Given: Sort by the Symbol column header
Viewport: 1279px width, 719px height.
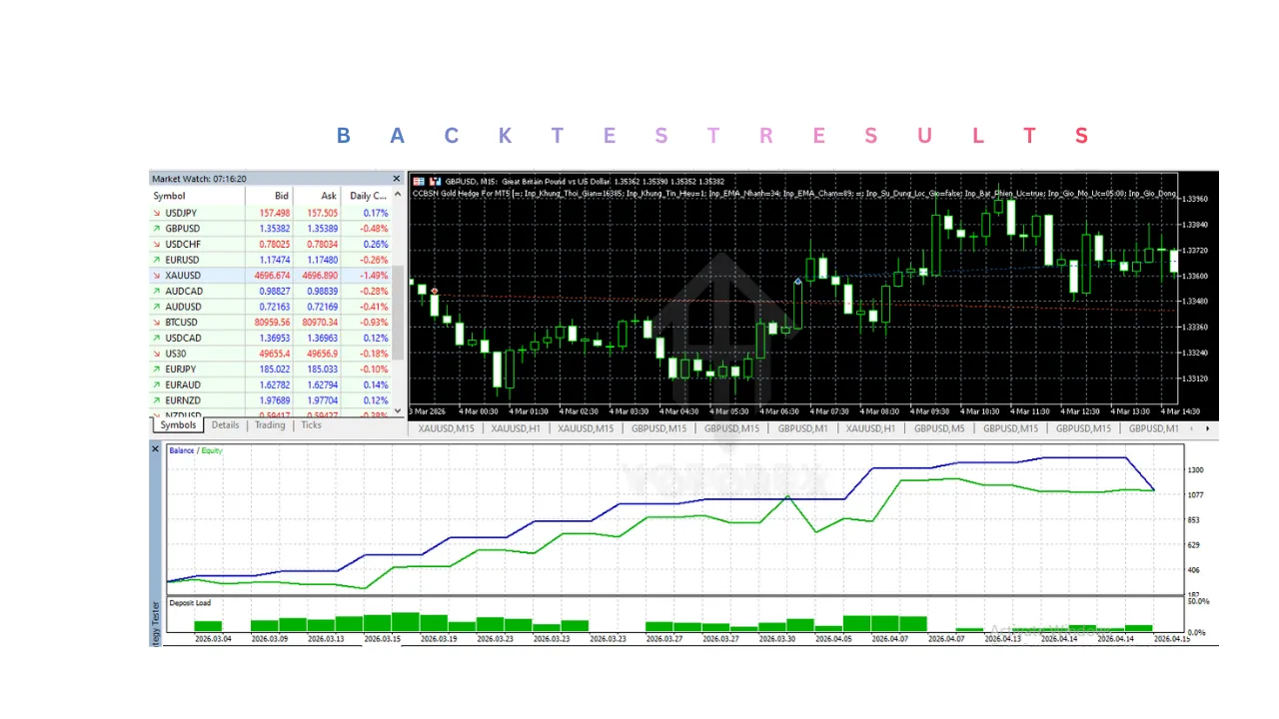Looking at the screenshot, I should point(197,196).
